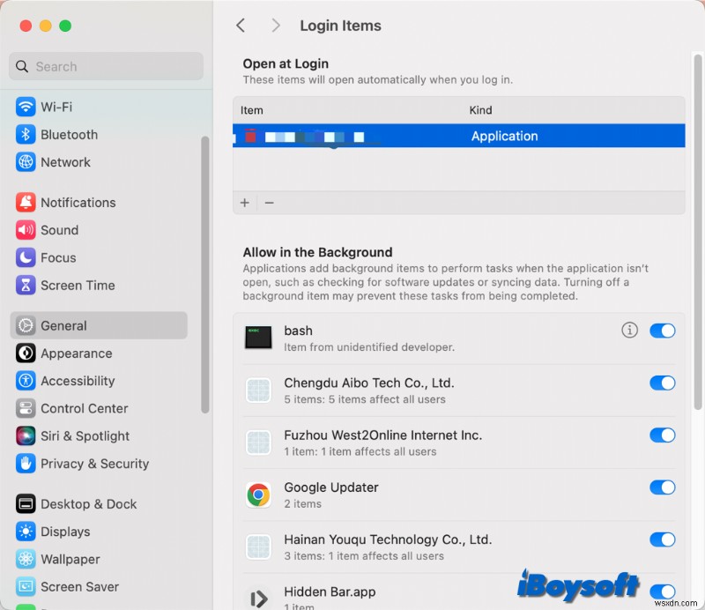The image size is (705, 610).
Task: Click the Fuzhou West2Online placeholder icon
Action: pyautogui.click(x=258, y=443)
